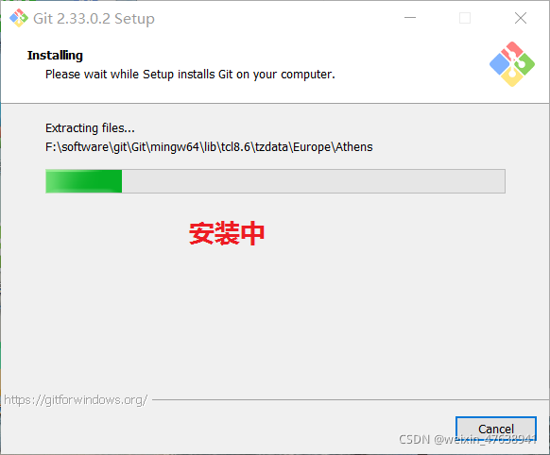Click the Git icon in the title bar

(x=19, y=18)
